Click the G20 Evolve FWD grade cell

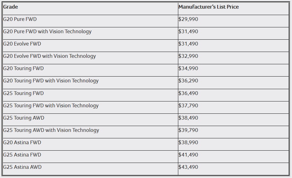point(22,44)
